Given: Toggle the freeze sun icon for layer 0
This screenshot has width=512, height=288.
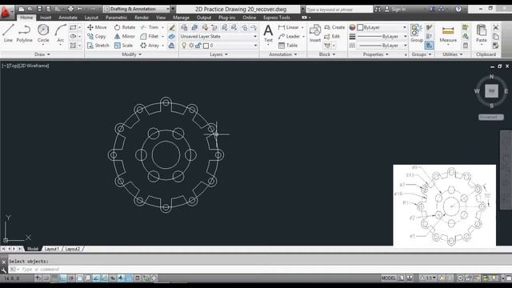Looking at the screenshot, I should click(x=191, y=46).
